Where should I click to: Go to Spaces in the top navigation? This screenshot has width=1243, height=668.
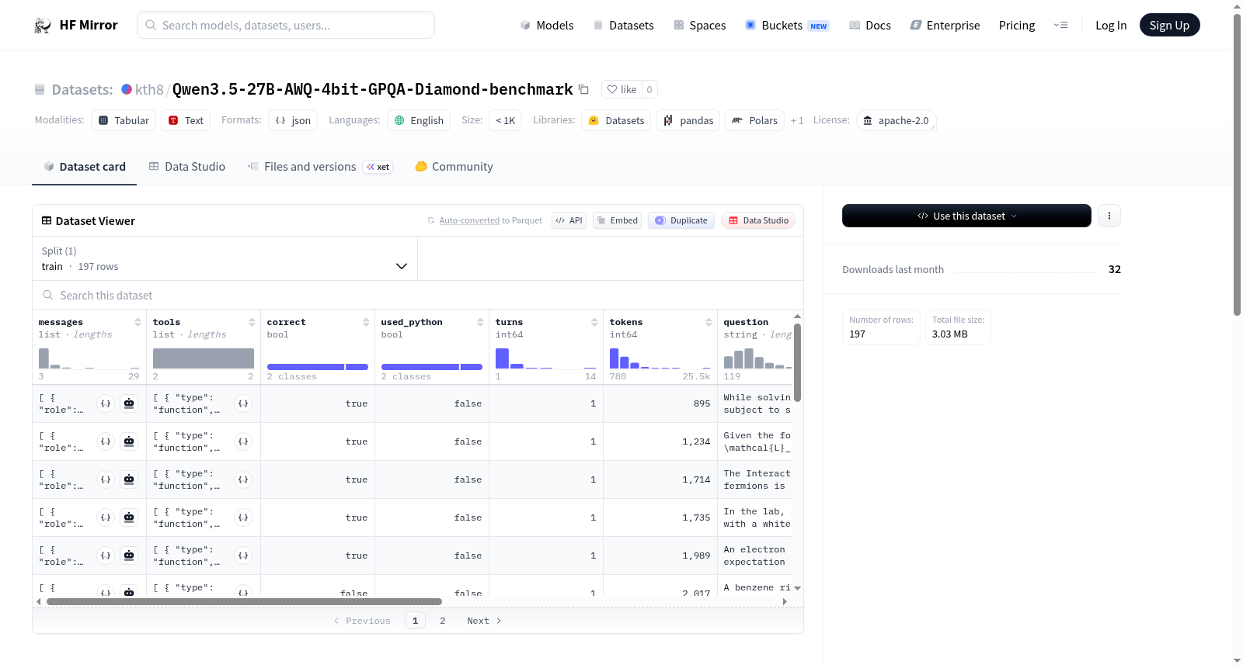click(x=699, y=25)
